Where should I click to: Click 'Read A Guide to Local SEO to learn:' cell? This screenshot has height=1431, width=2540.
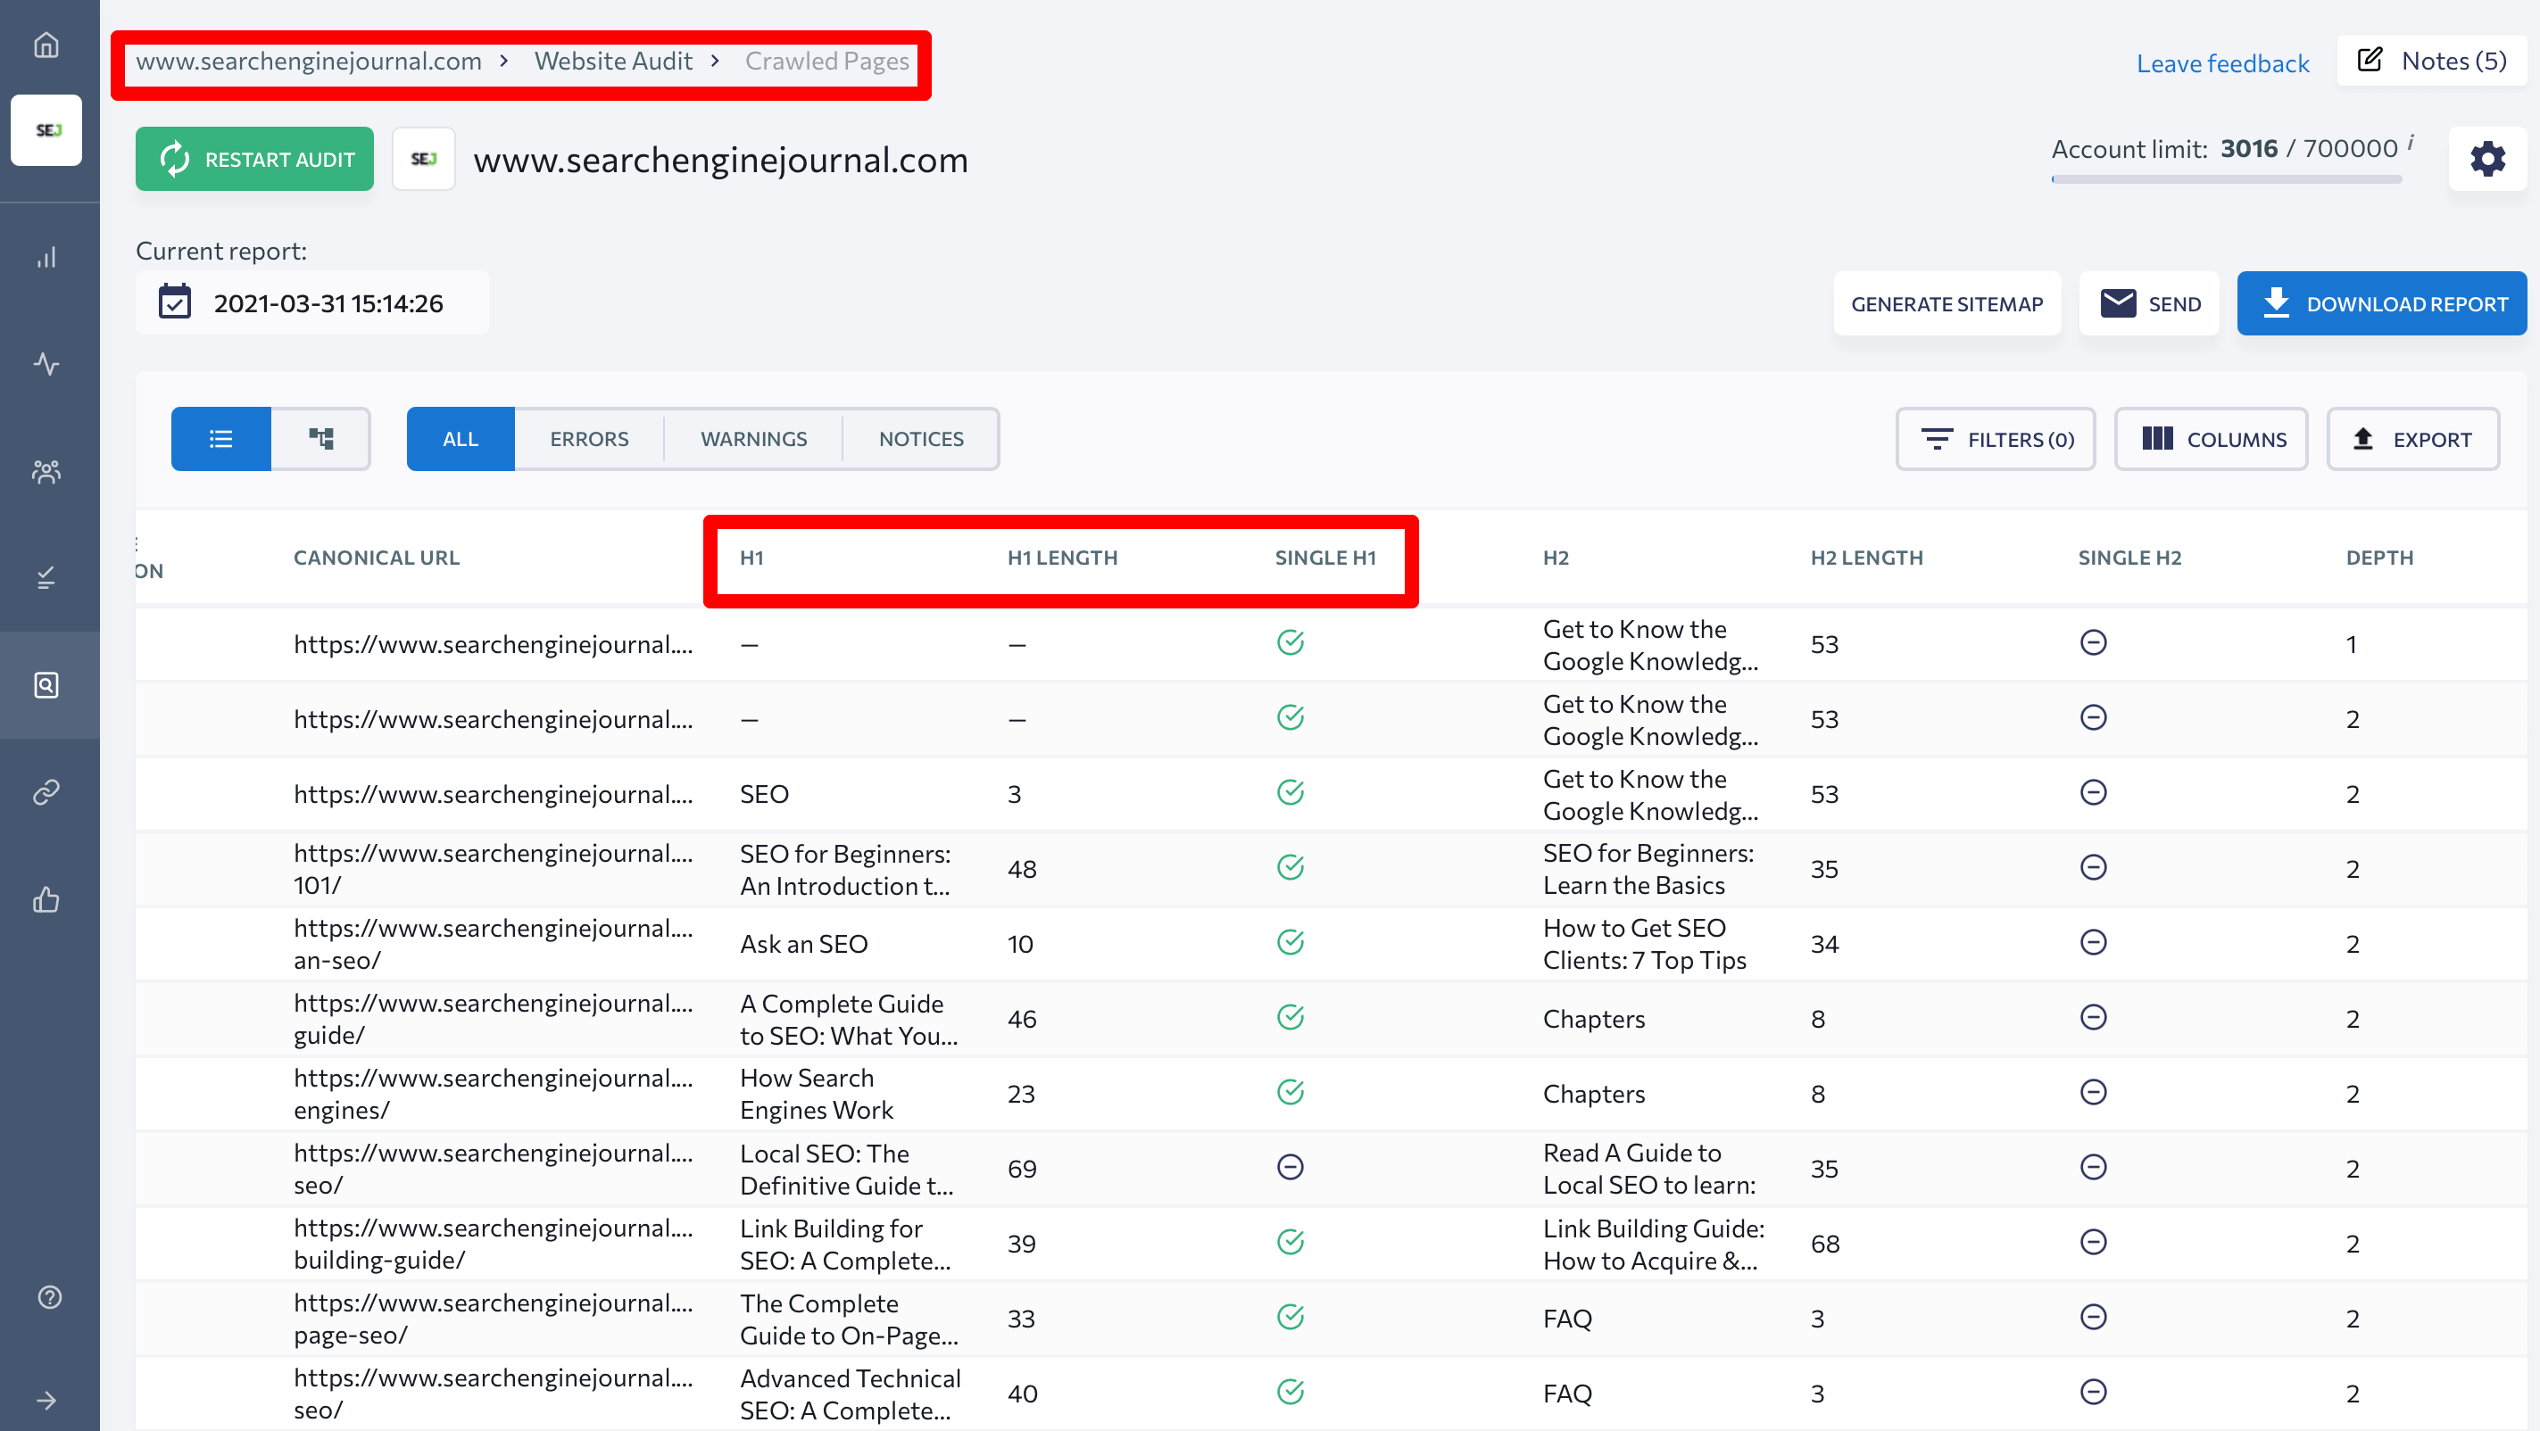(x=1649, y=1169)
